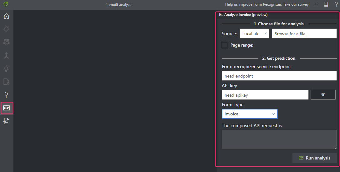Viewport: 340px width, 172px height.
Task: Click the Prebuilt analyze title text
Action: click(119, 5)
